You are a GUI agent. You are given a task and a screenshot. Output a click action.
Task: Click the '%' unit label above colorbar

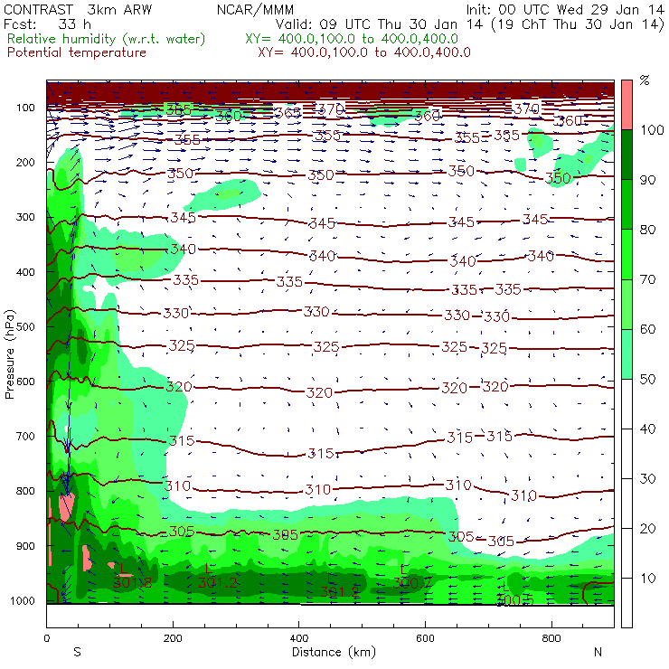point(645,80)
